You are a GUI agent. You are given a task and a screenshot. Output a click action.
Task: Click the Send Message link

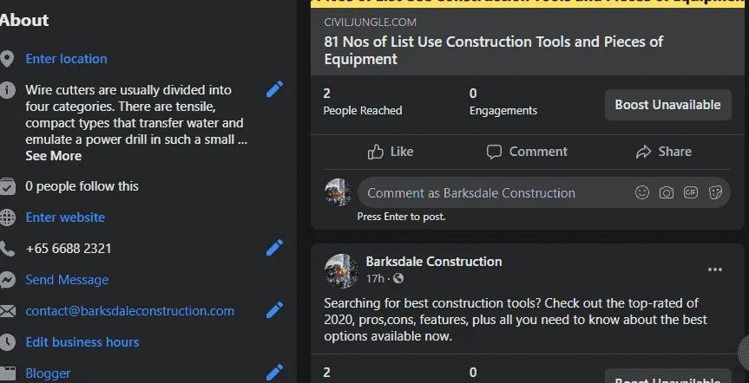(67, 280)
